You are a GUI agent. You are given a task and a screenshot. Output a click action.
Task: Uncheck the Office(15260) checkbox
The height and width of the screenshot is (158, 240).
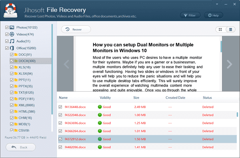coord(7,48)
